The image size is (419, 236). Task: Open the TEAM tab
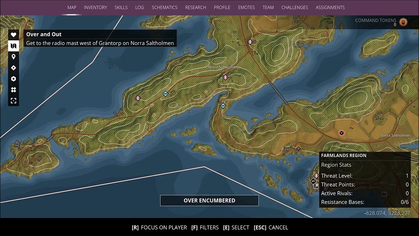[x=268, y=7]
